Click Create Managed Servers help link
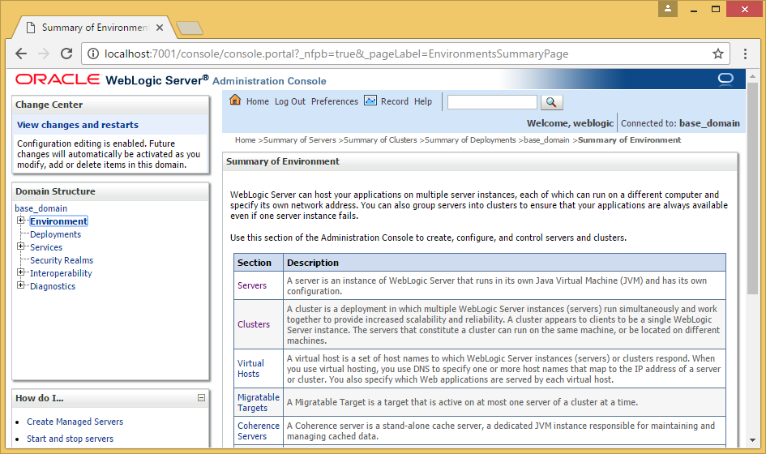766x454 pixels. [x=75, y=422]
